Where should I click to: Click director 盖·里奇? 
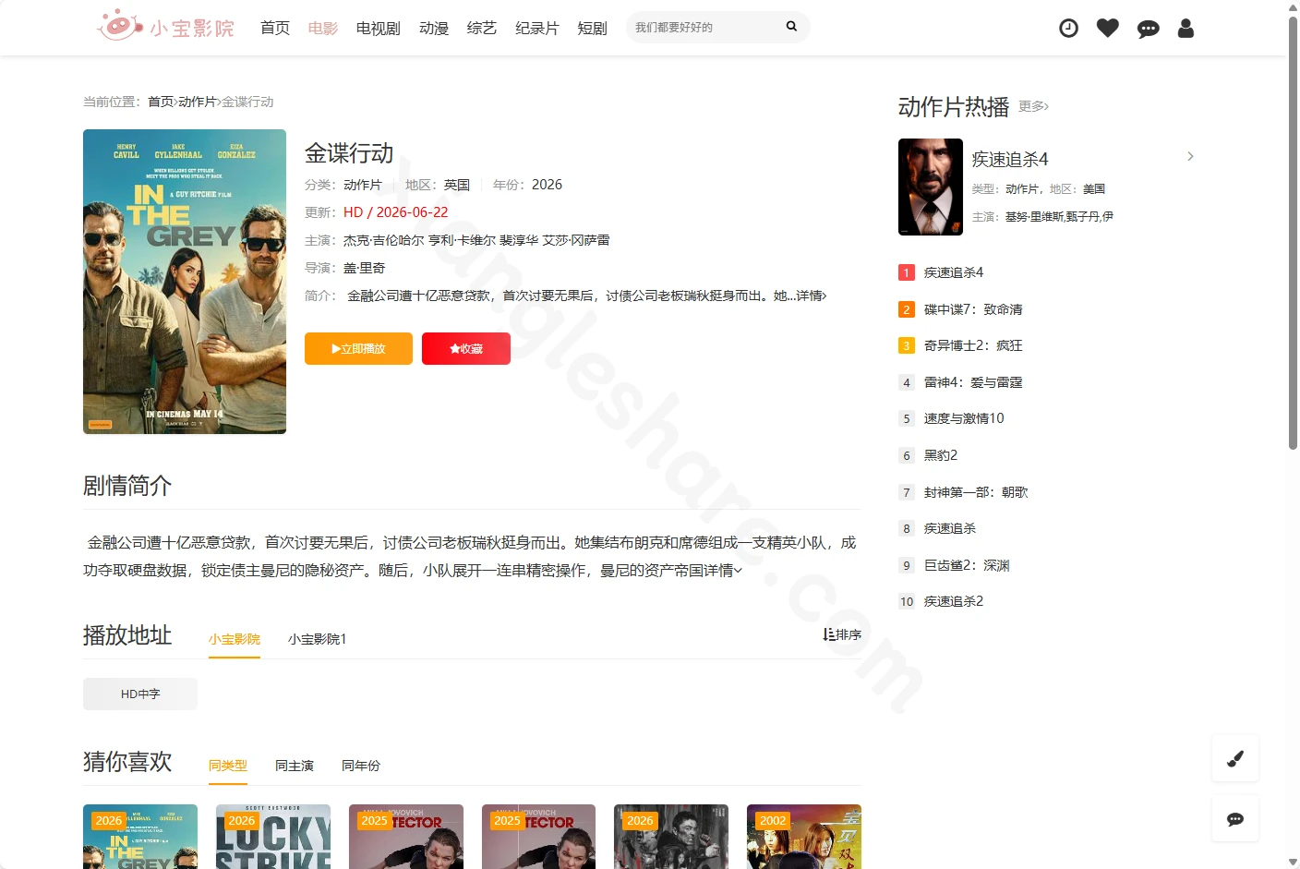point(365,268)
